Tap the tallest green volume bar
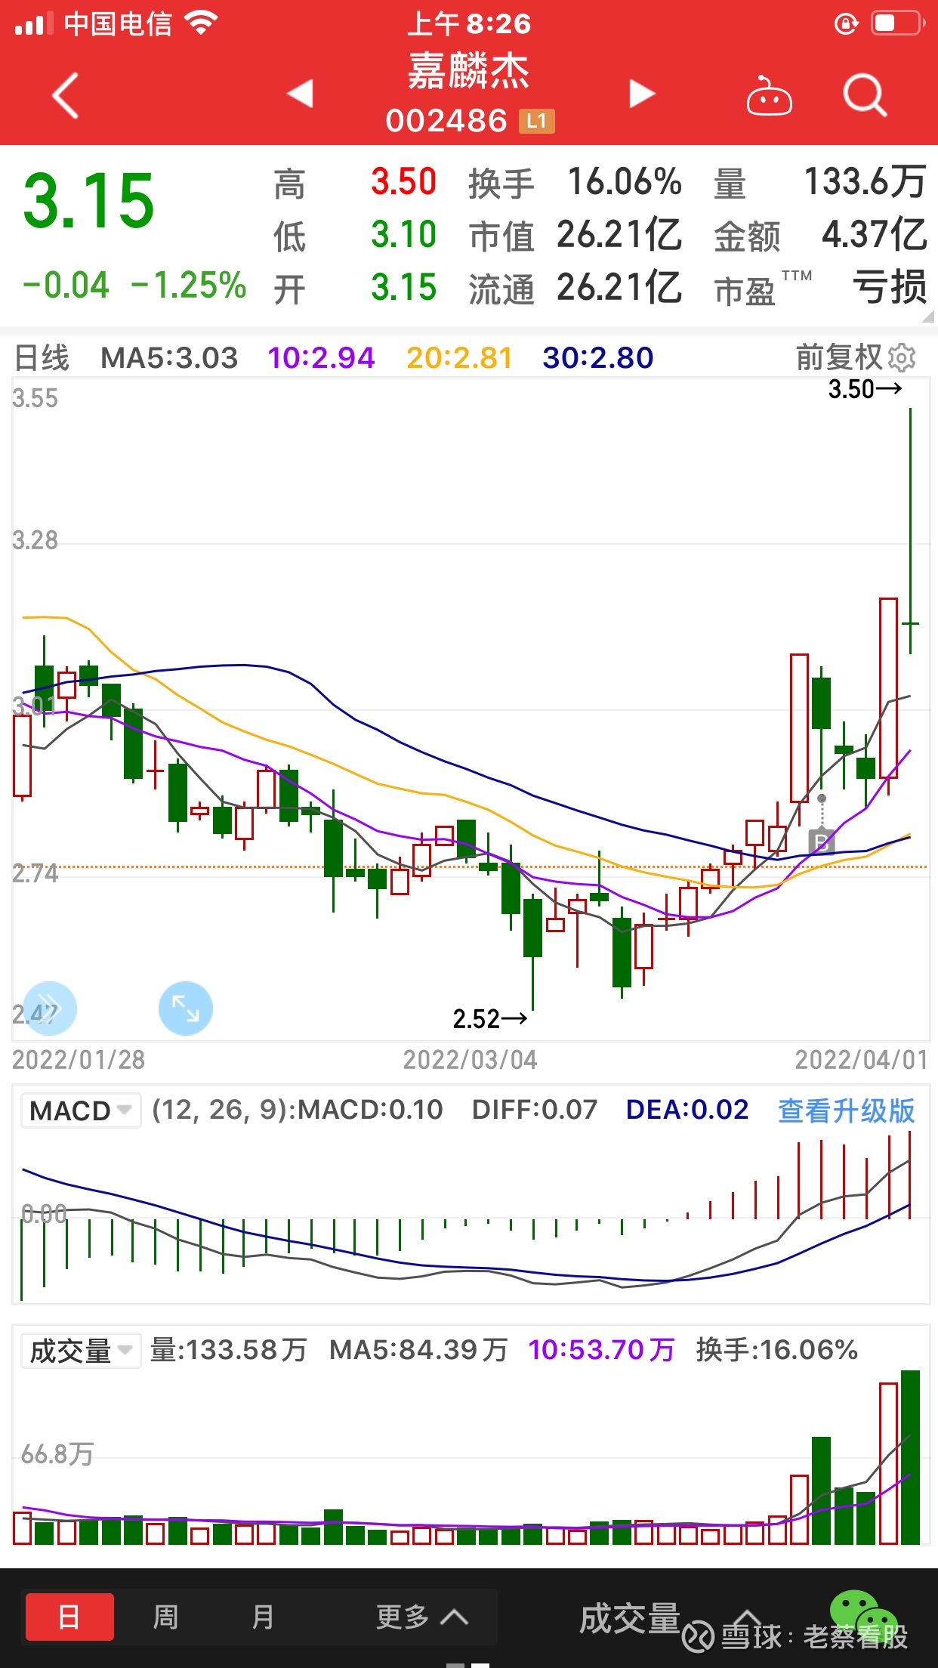938x1668 pixels. pos(911,1457)
